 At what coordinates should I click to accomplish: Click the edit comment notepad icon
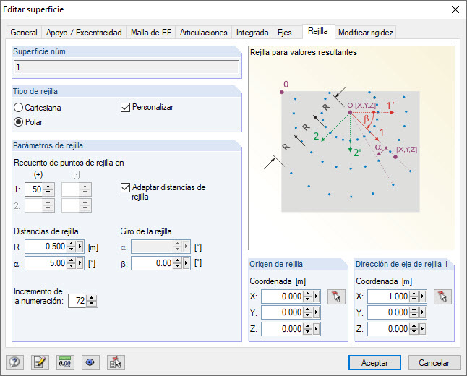pos(40,362)
